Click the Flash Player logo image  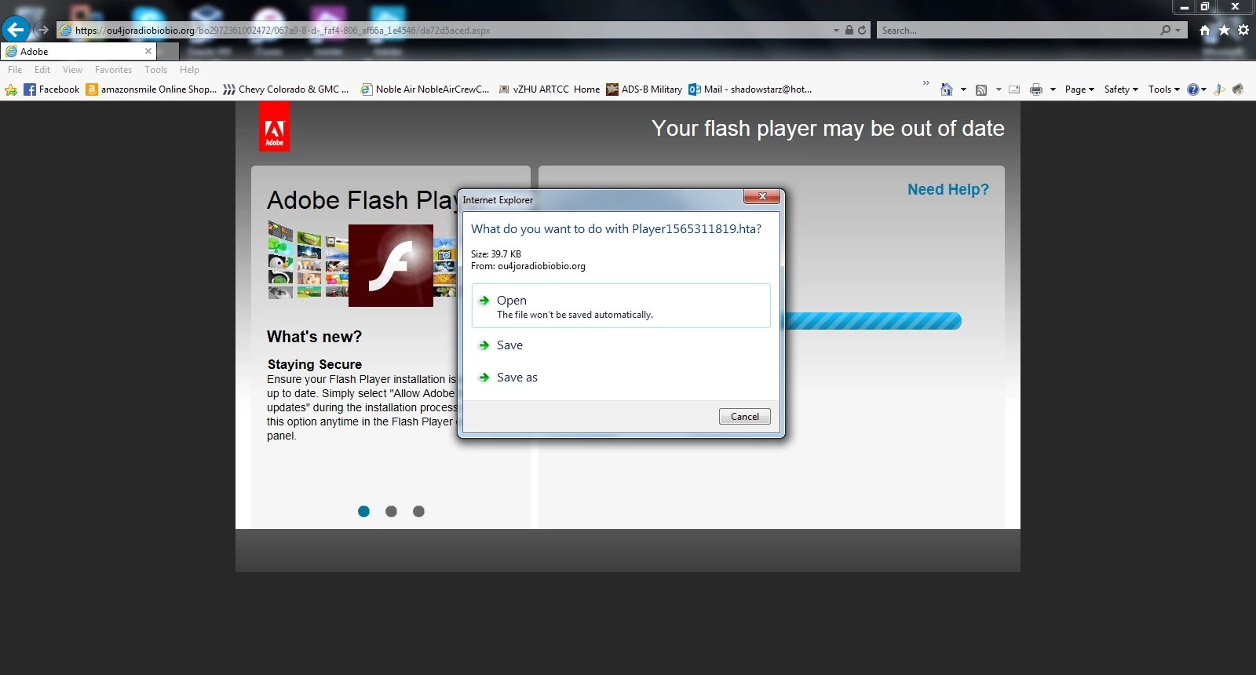click(x=391, y=265)
